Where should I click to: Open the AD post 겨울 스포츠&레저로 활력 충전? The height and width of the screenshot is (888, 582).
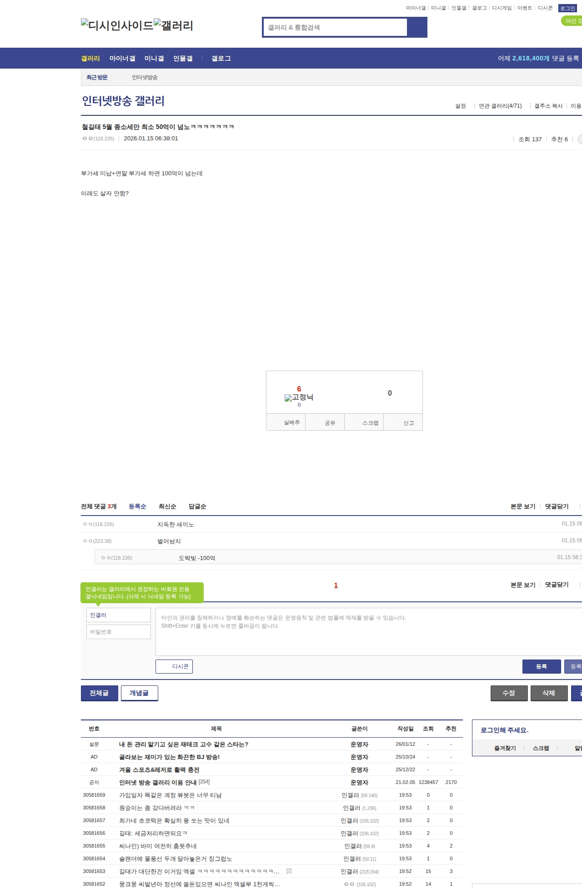[159, 770]
